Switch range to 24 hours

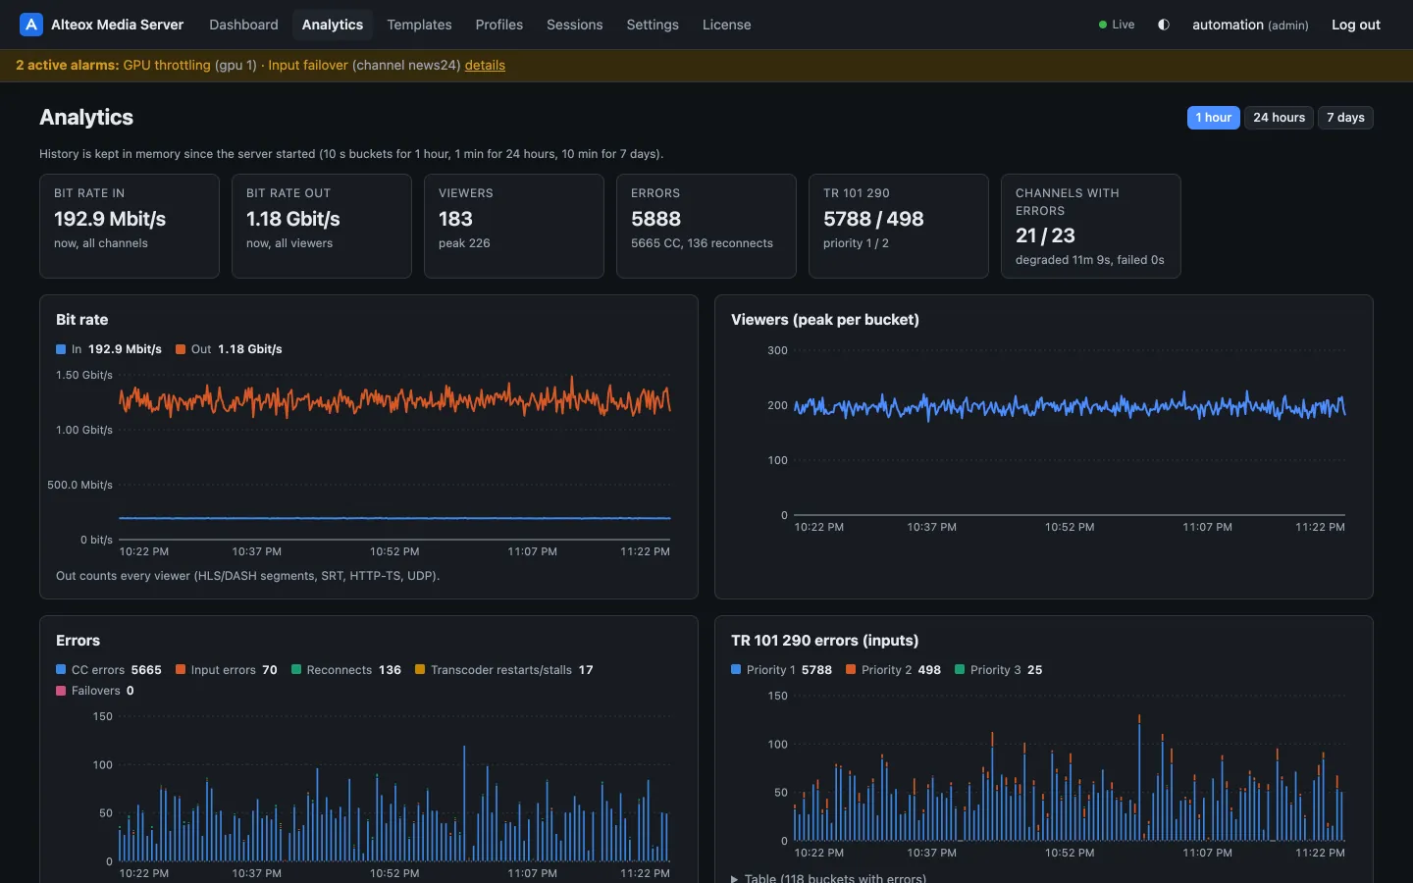pos(1280,118)
